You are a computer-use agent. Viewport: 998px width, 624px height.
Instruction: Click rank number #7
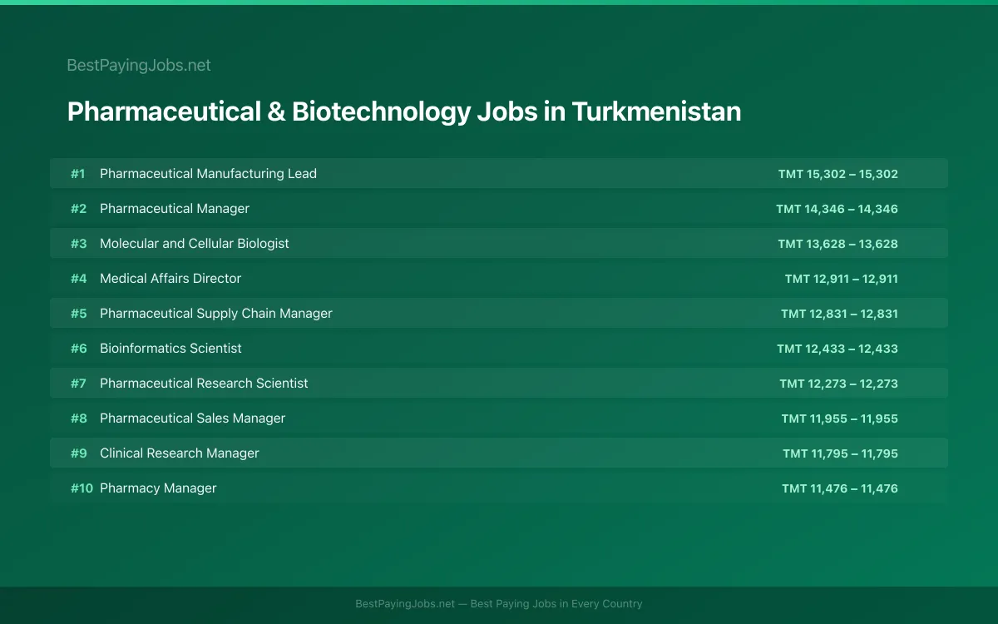click(x=78, y=384)
